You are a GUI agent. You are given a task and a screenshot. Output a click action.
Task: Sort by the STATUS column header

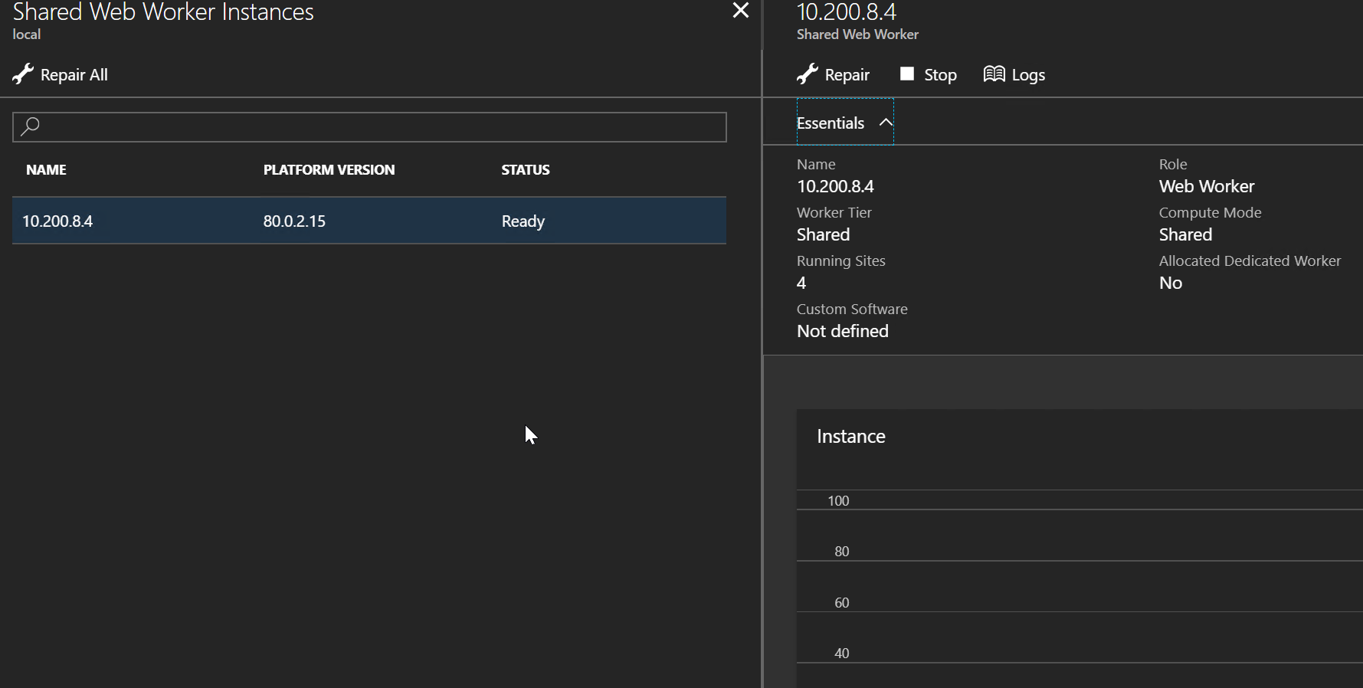(x=526, y=170)
